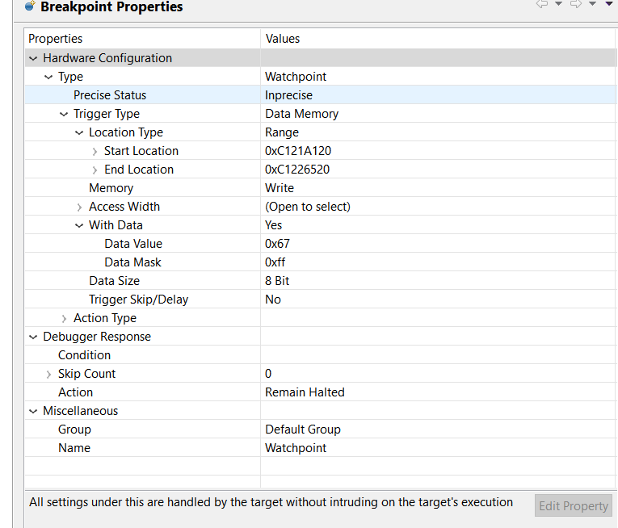Expand the Skip Count row
Image resolution: width=618 pixels, height=528 pixels.
(48, 375)
